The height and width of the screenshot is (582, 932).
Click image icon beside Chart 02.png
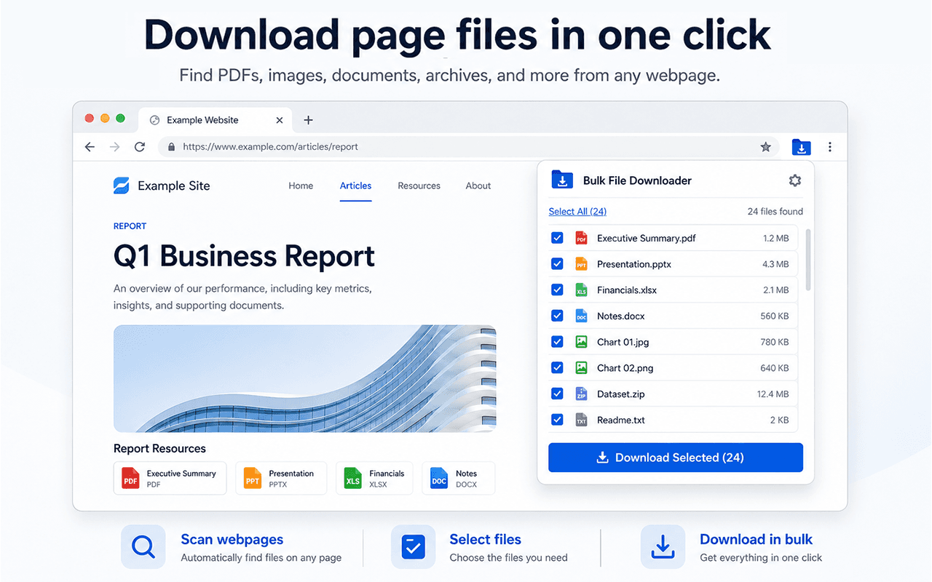point(581,368)
